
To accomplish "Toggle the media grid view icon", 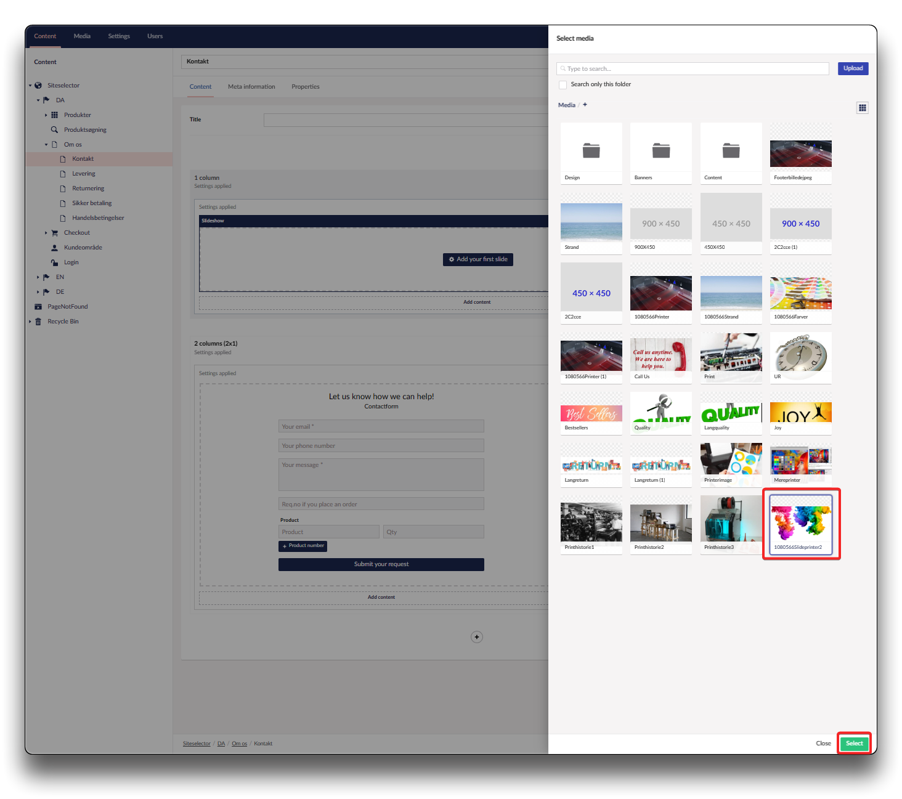I will coord(862,108).
